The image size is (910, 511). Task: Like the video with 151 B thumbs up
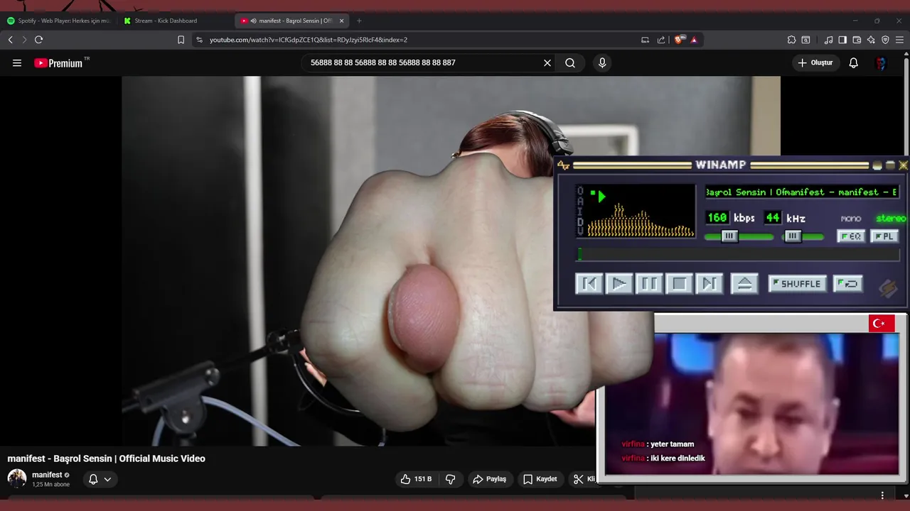416,479
